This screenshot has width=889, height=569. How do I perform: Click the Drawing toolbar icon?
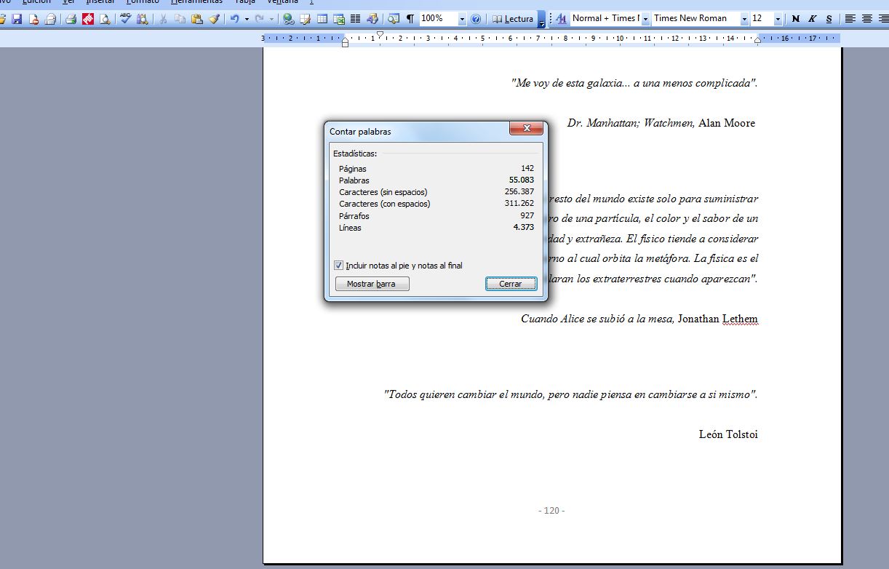click(x=372, y=19)
